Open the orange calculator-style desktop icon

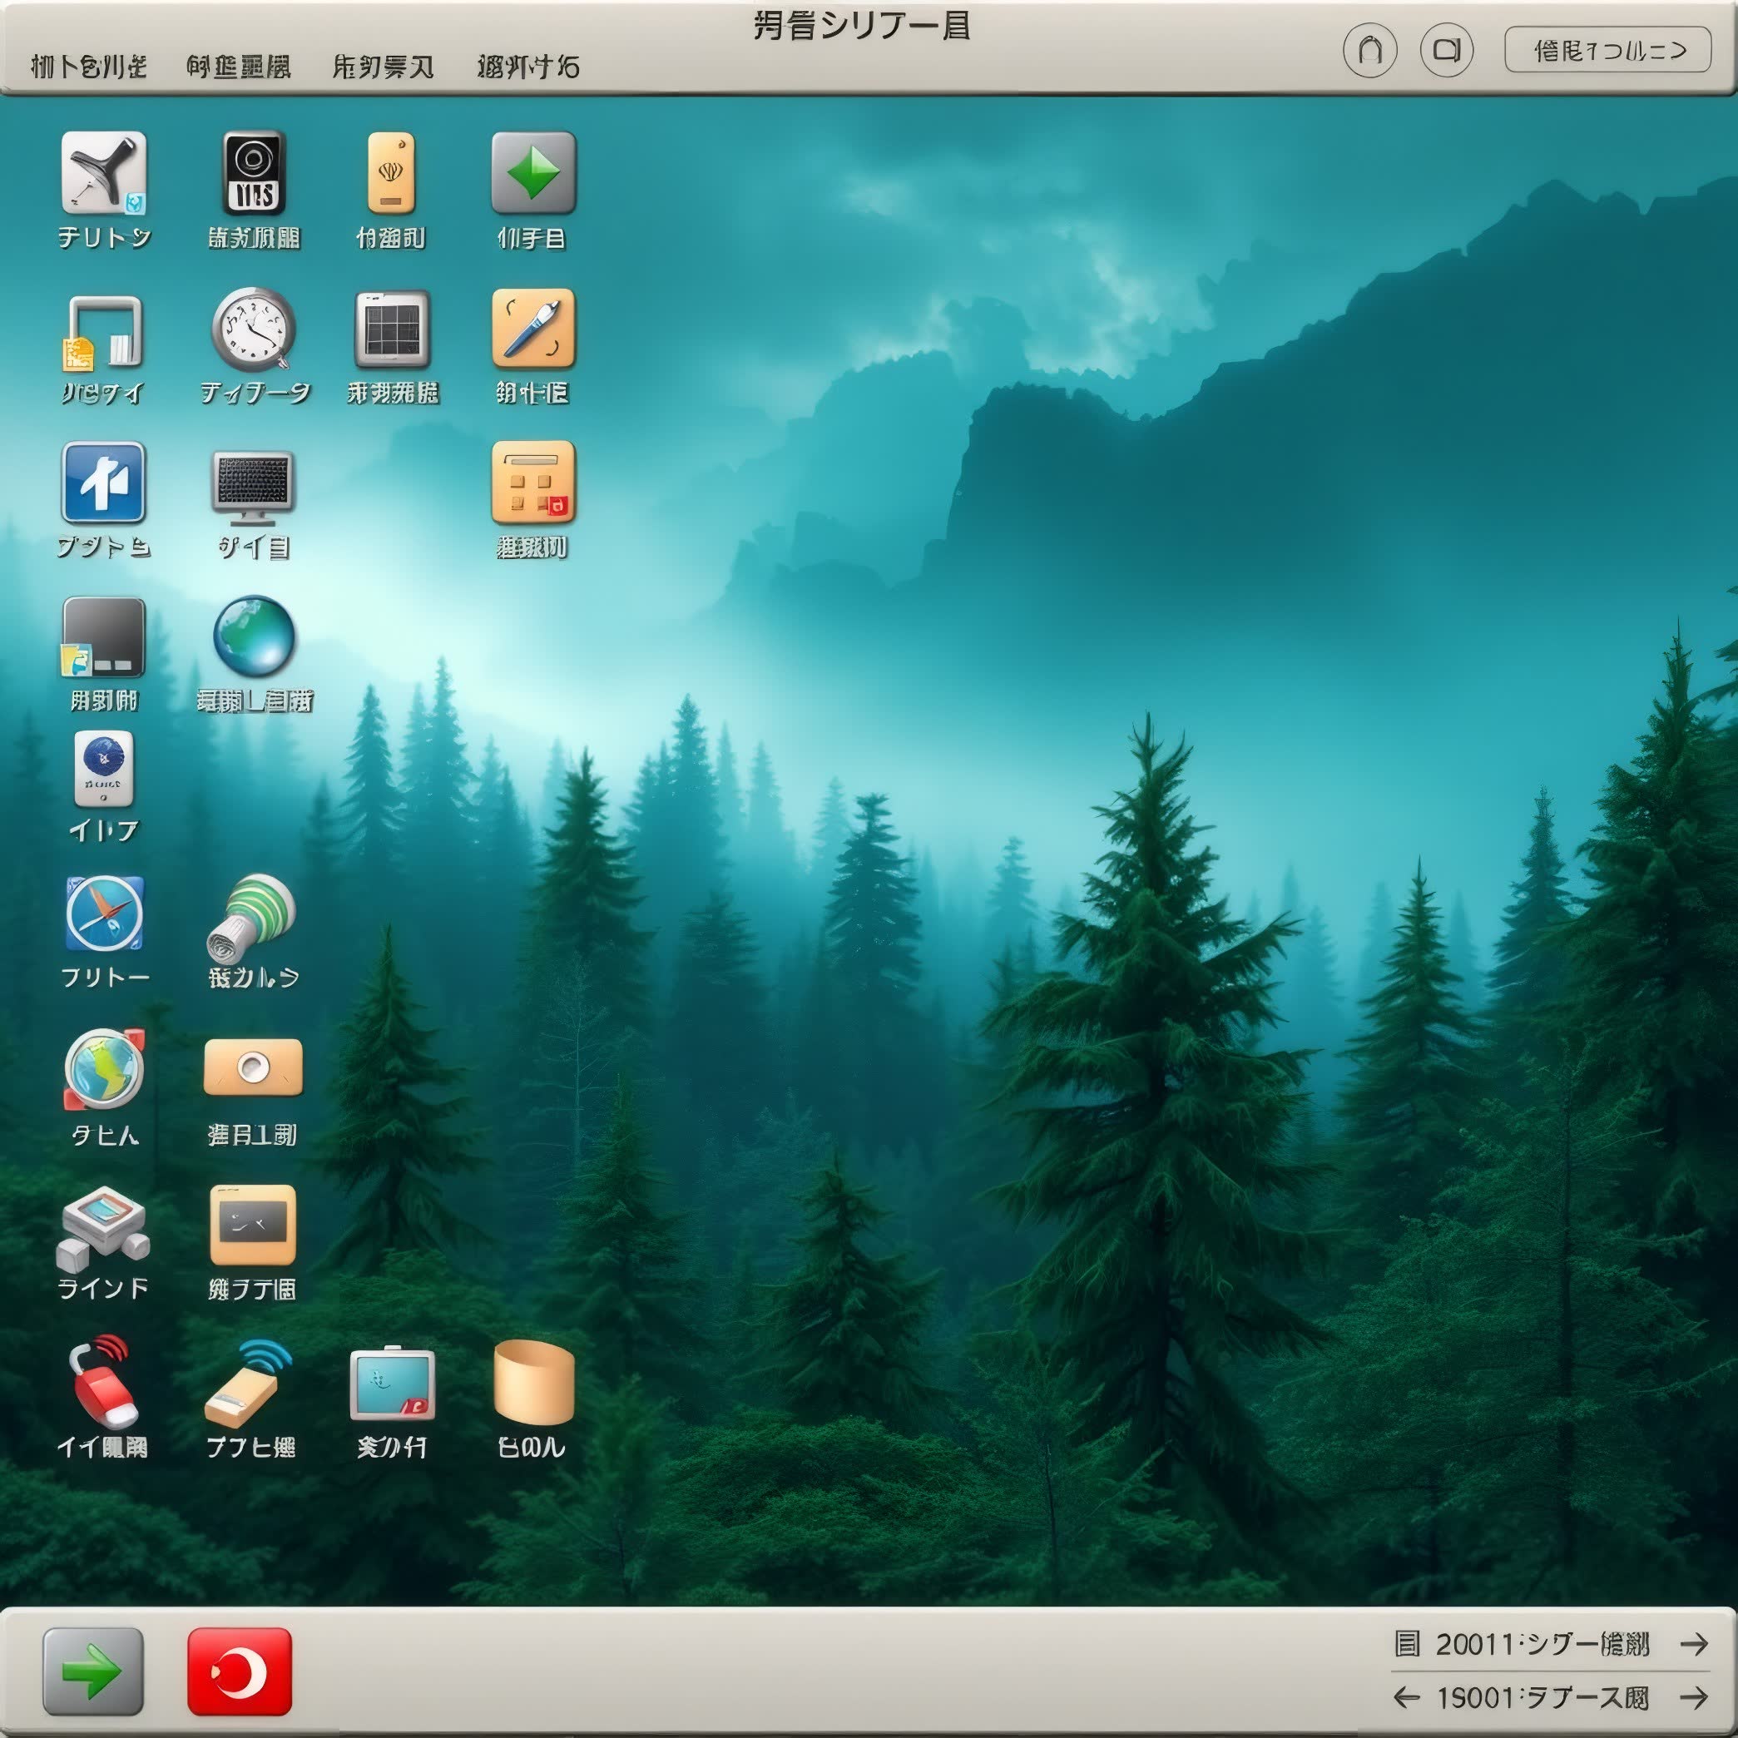533,483
